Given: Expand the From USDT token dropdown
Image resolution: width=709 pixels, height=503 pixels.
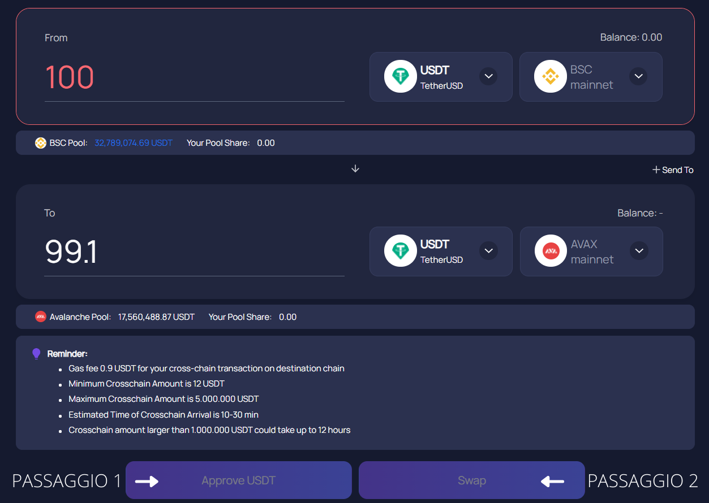Looking at the screenshot, I should point(488,76).
